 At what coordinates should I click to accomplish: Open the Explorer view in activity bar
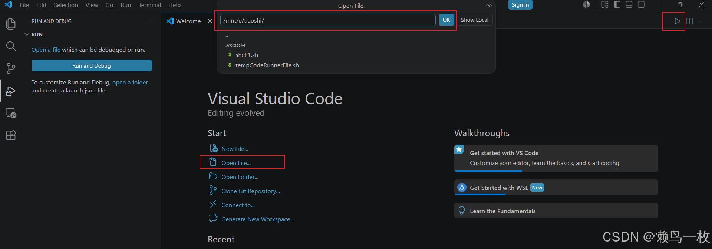click(x=11, y=24)
